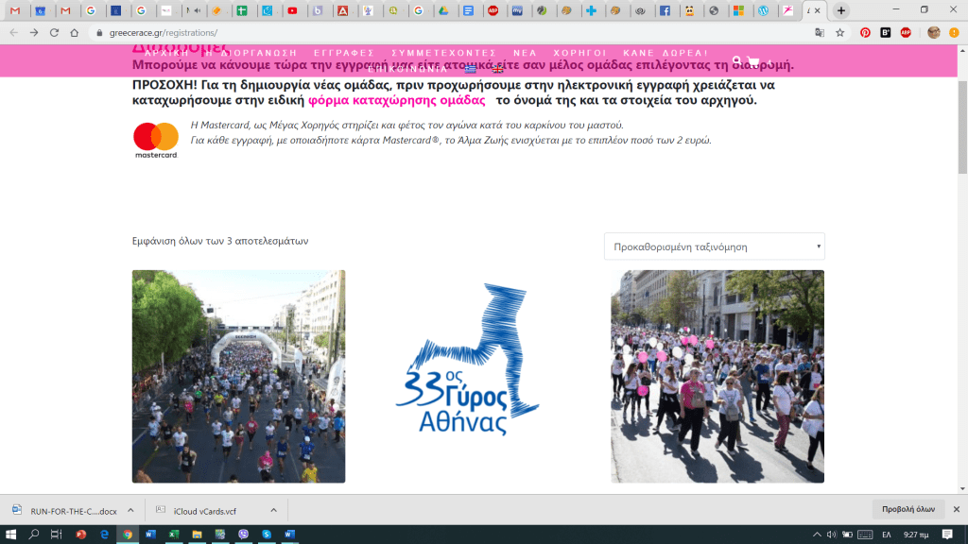
Task: Click the Pinterest extension icon
Action: tap(865, 32)
